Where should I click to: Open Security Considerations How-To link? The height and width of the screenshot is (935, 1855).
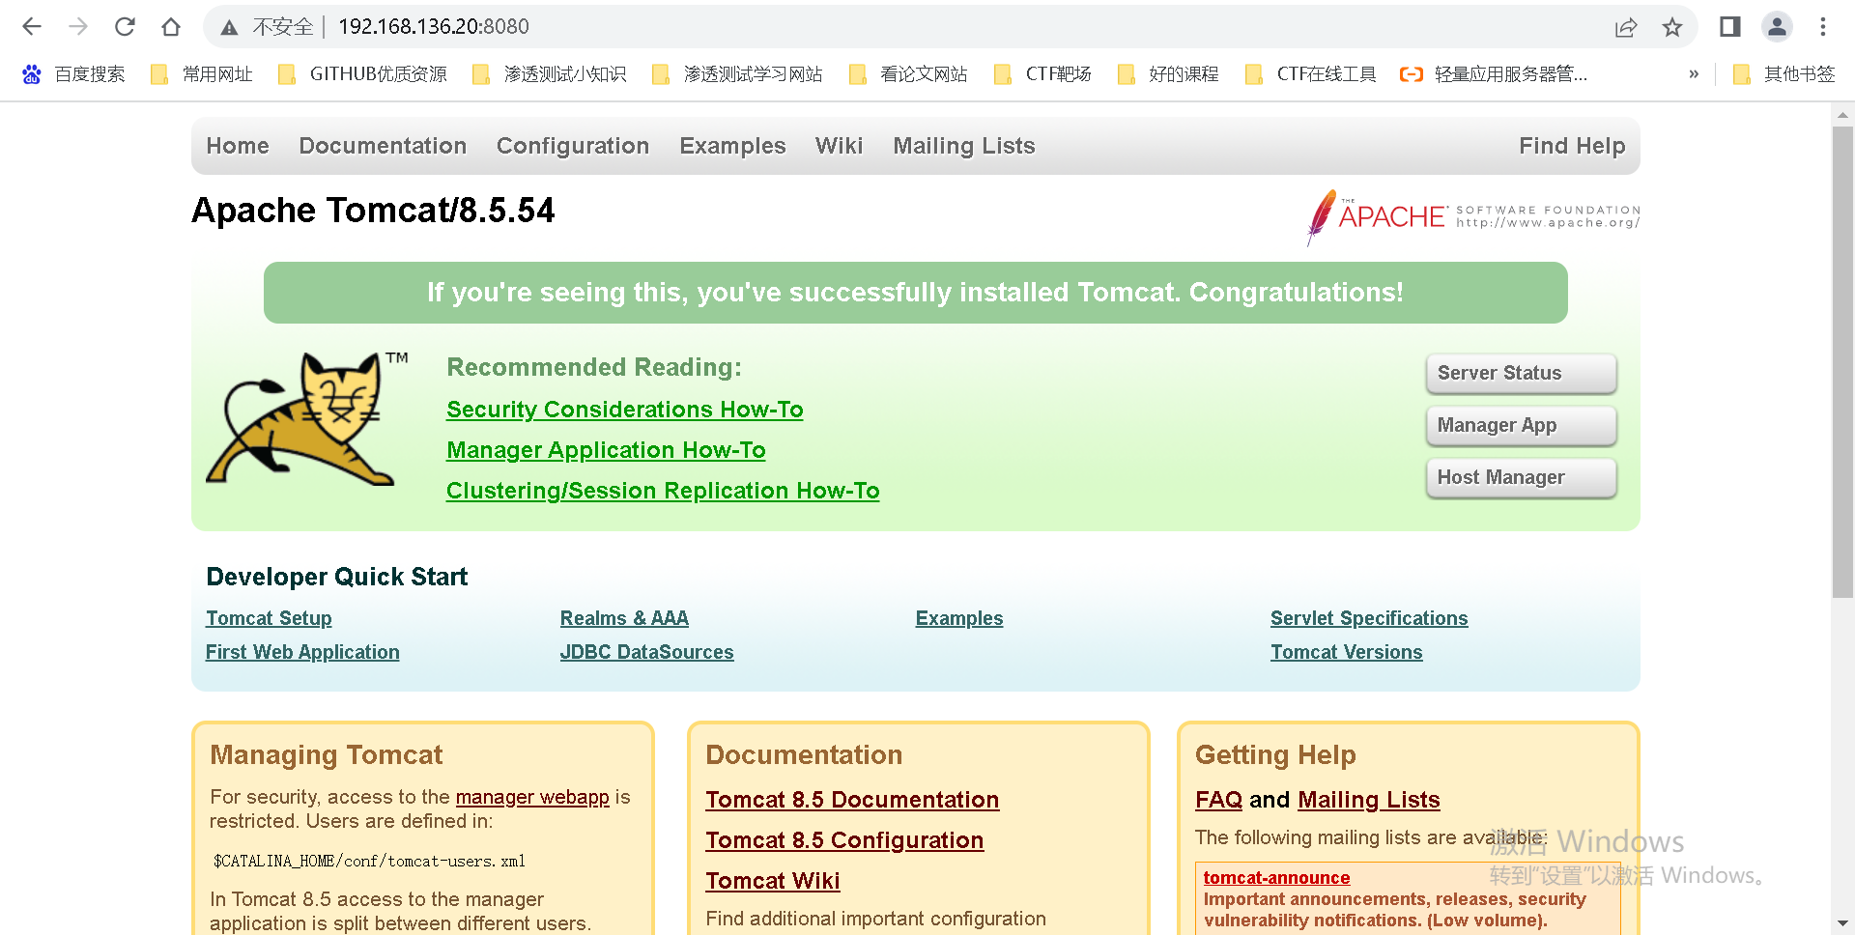pyautogui.click(x=625, y=410)
